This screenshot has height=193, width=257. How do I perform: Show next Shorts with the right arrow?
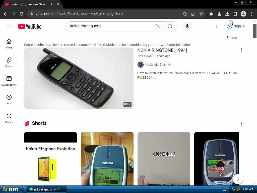click(x=238, y=179)
